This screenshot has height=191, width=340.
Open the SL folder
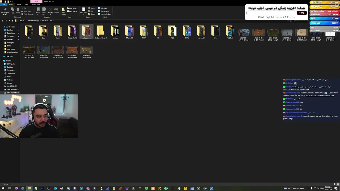coord(158,32)
